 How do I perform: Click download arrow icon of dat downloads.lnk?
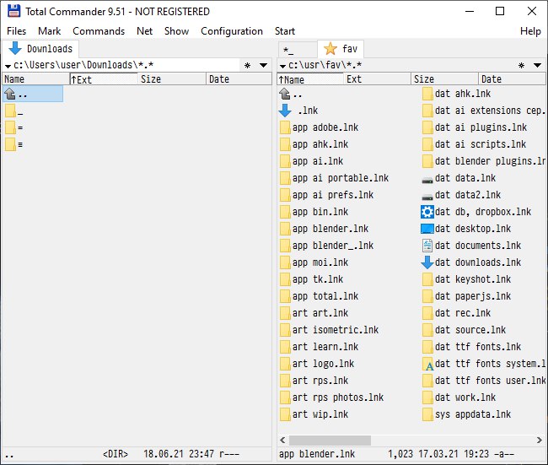[427, 262]
